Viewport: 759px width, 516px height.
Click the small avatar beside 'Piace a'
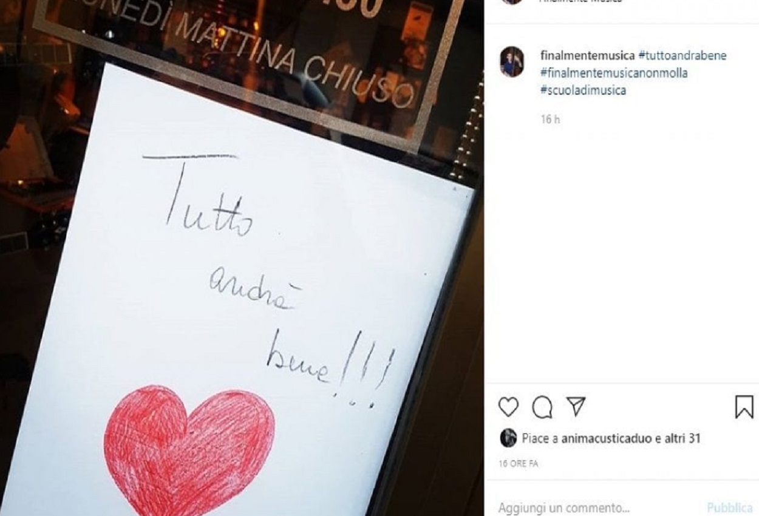click(x=508, y=438)
